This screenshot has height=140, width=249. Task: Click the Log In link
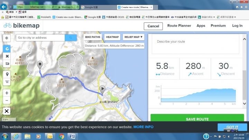coord(237,26)
